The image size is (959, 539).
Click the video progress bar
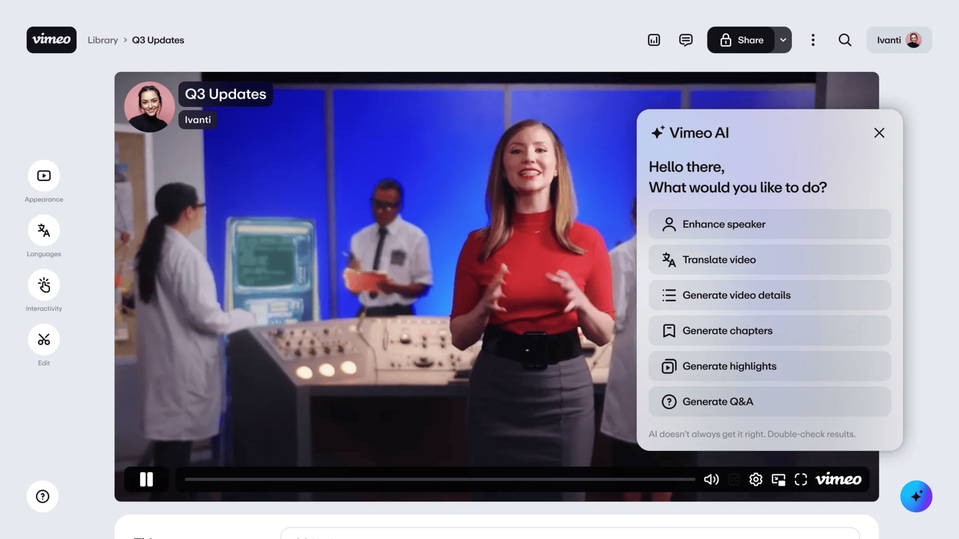pos(440,480)
